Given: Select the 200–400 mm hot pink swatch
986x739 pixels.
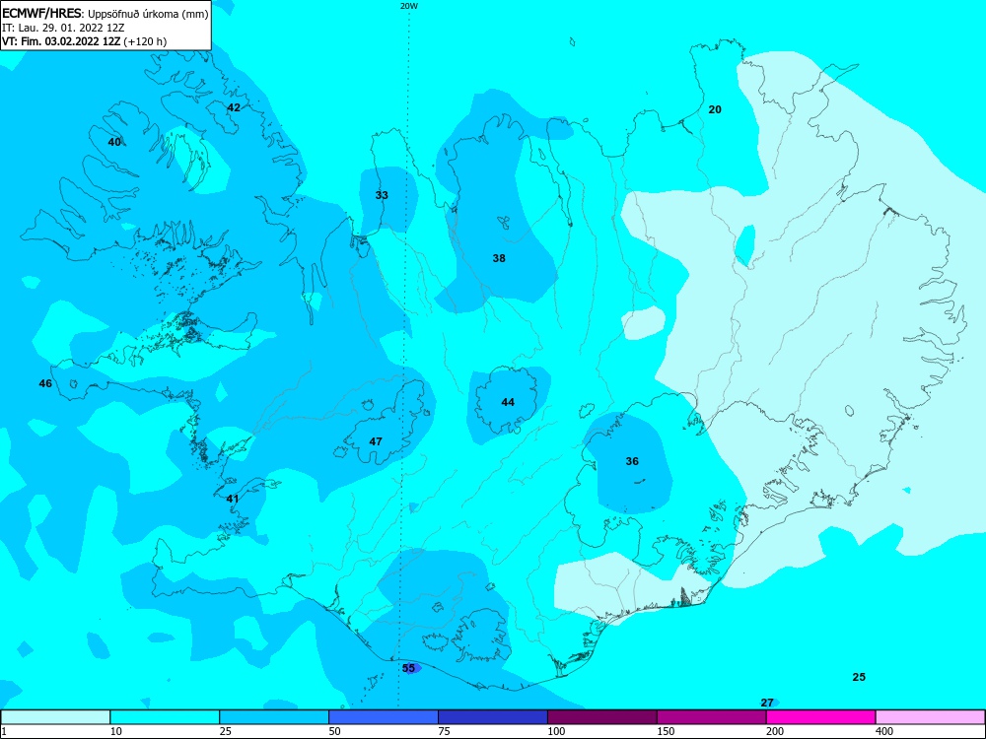Looking at the screenshot, I should click(821, 717).
